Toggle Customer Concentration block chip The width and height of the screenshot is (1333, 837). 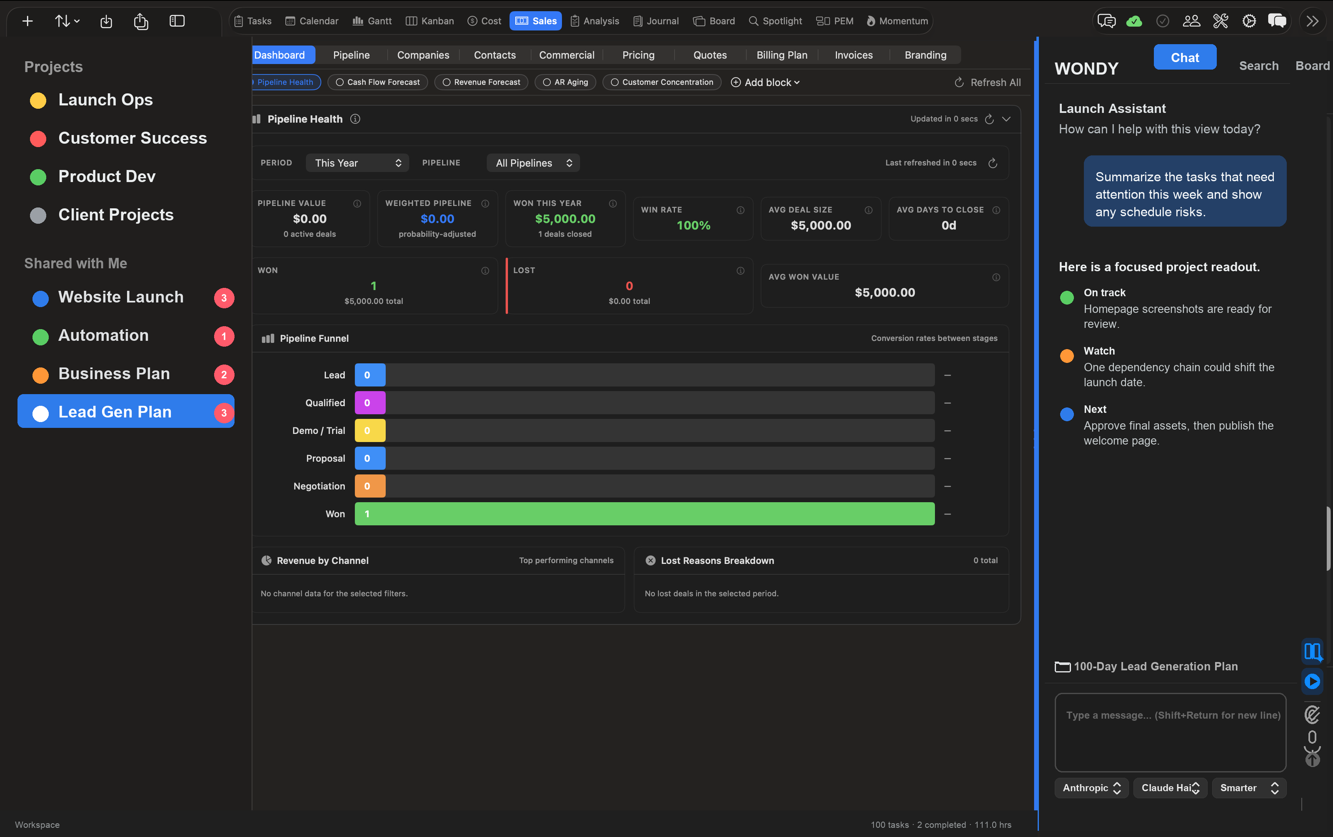[x=662, y=82]
